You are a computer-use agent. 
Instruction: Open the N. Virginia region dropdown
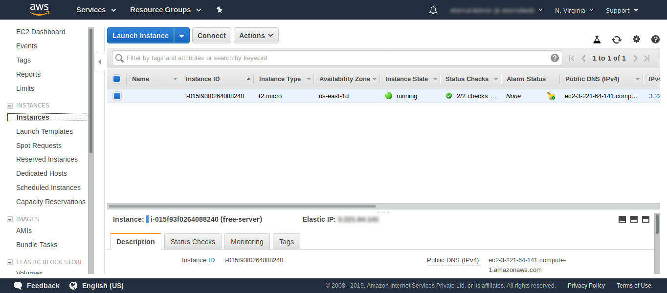pos(574,10)
